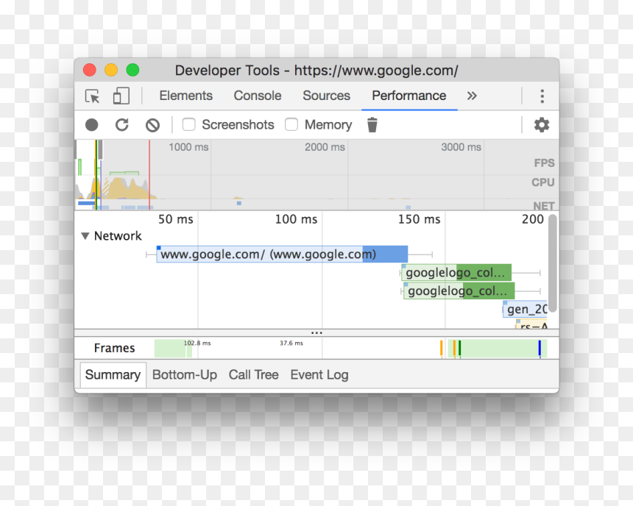This screenshot has height=506, width=633.
Task: Maximize the window with green button
Action: point(132,70)
